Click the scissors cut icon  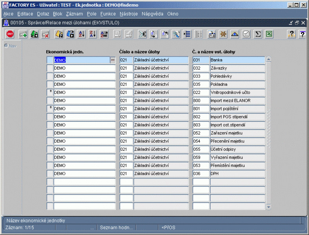point(142,34)
